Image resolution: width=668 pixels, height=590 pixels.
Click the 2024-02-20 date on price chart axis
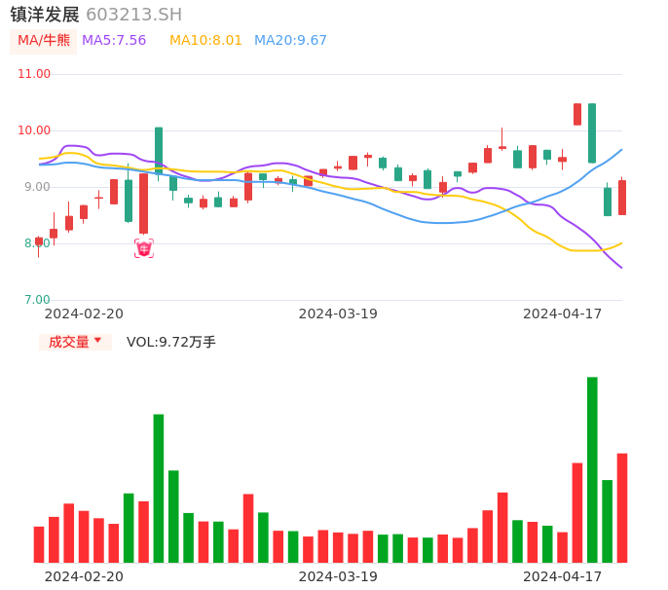click(84, 313)
